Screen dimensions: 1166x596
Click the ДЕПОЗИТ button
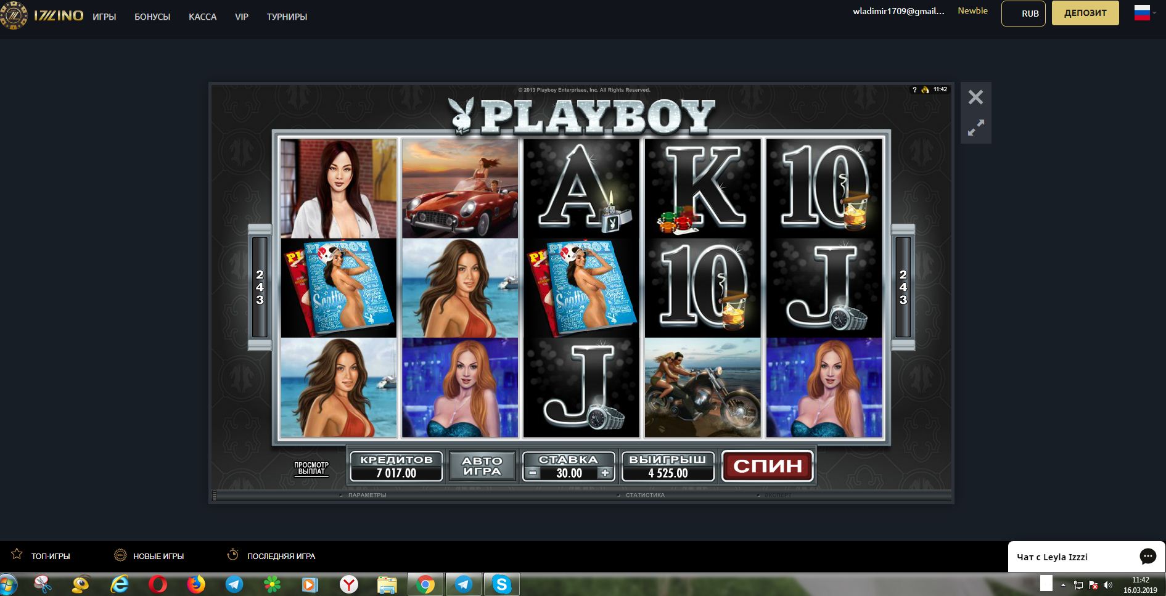(1085, 13)
